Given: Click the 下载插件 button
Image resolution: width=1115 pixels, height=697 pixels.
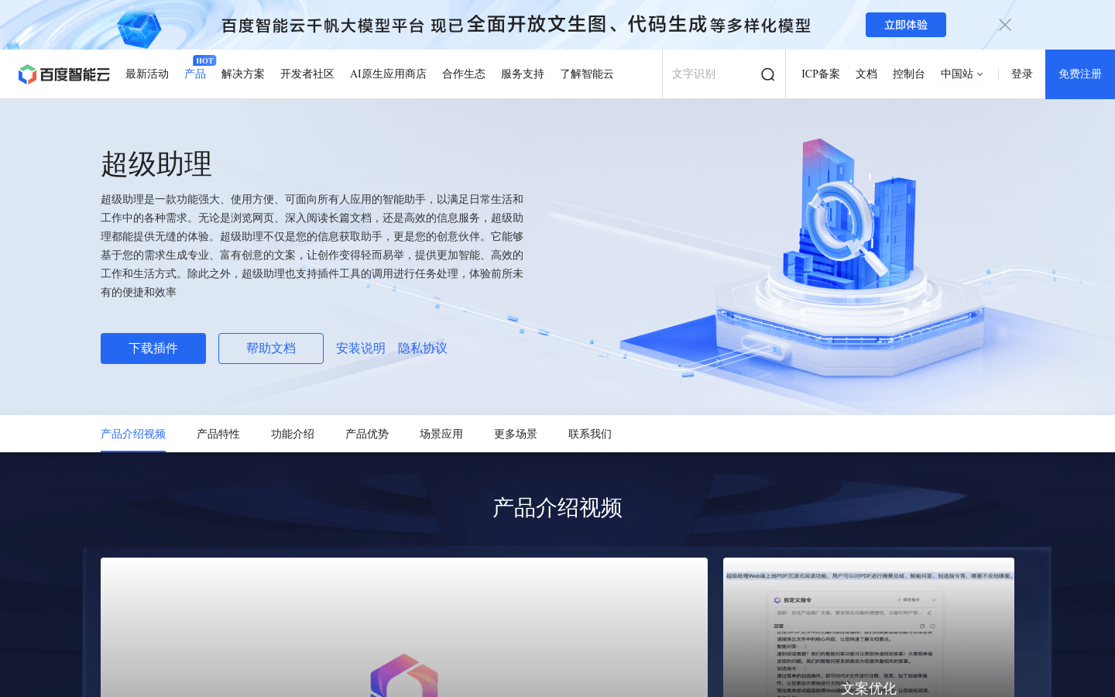Looking at the screenshot, I should pos(153,348).
